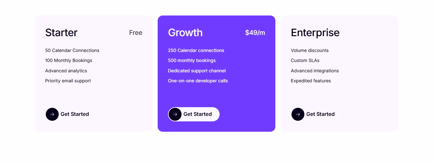Click the Priority email support feature
434x164 pixels.
tap(68, 81)
